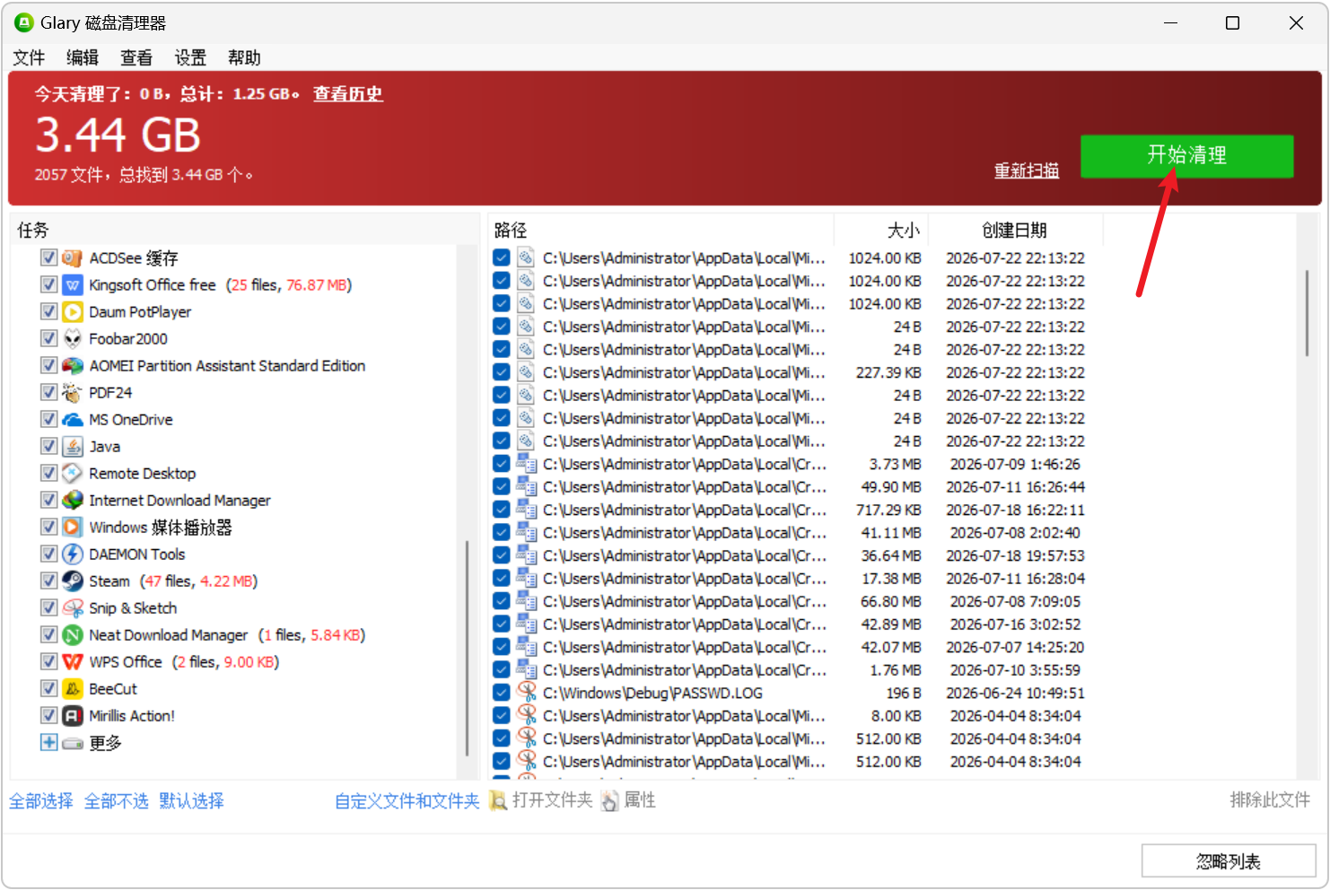Click the drive icon next to 更多

pyautogui.click(x=73, y=743)
